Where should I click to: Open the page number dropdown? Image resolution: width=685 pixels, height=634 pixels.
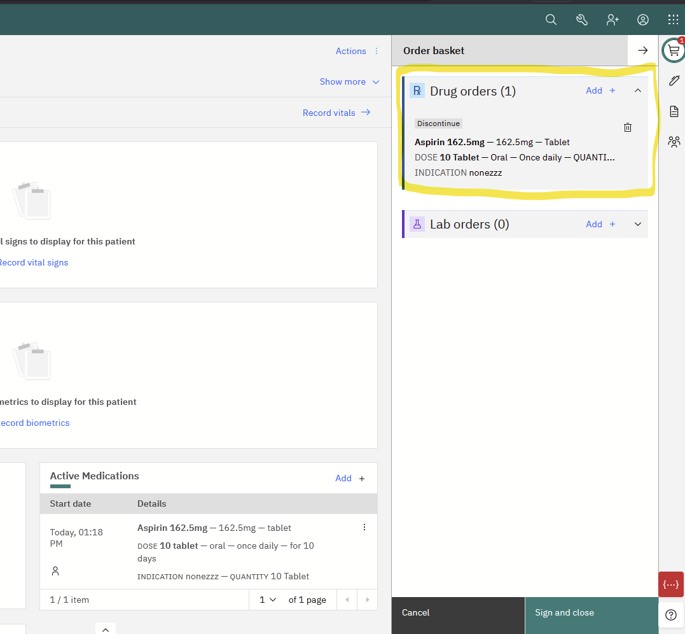[268, 600]
